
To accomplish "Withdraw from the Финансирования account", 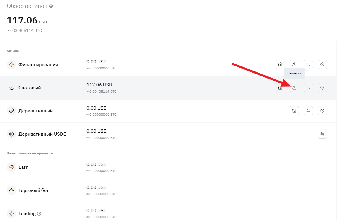I will pyautogui.click(x=294, y=64).
